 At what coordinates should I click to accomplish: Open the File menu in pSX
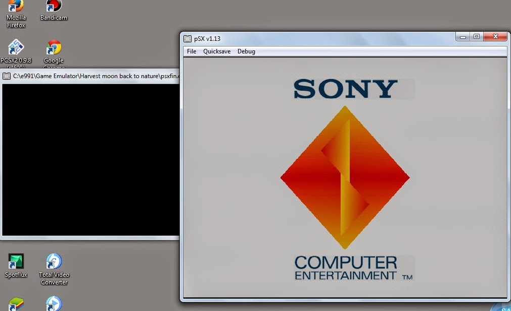pyautogui.click(x=191, y=51)
